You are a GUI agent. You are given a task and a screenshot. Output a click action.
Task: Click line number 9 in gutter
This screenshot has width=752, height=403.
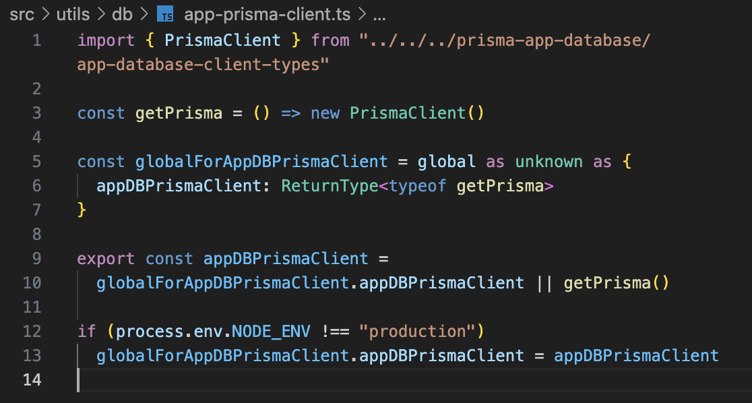coord(37,259)
